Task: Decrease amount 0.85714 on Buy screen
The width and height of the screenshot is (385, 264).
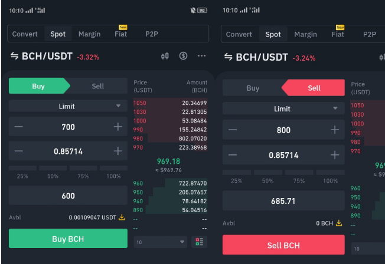Action: click(19, 151)
